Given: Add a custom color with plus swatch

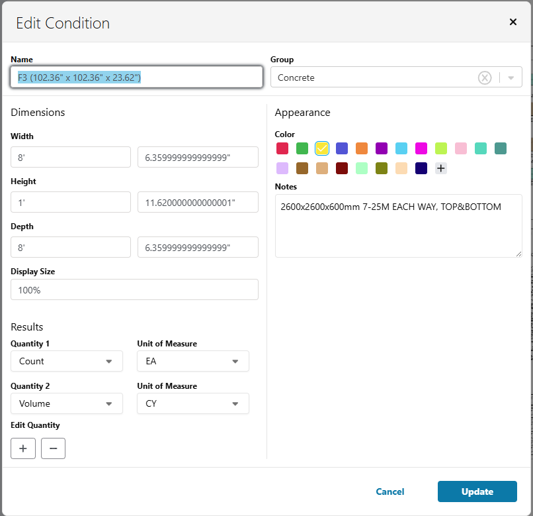Looking at the screenshot, I should click(441, 168).
